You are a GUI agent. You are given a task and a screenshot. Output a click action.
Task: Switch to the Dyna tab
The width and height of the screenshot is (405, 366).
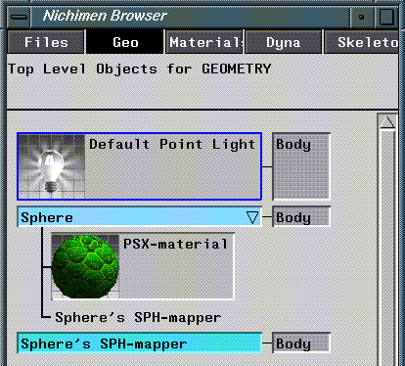pyautogui.click(x=283, y=42)
